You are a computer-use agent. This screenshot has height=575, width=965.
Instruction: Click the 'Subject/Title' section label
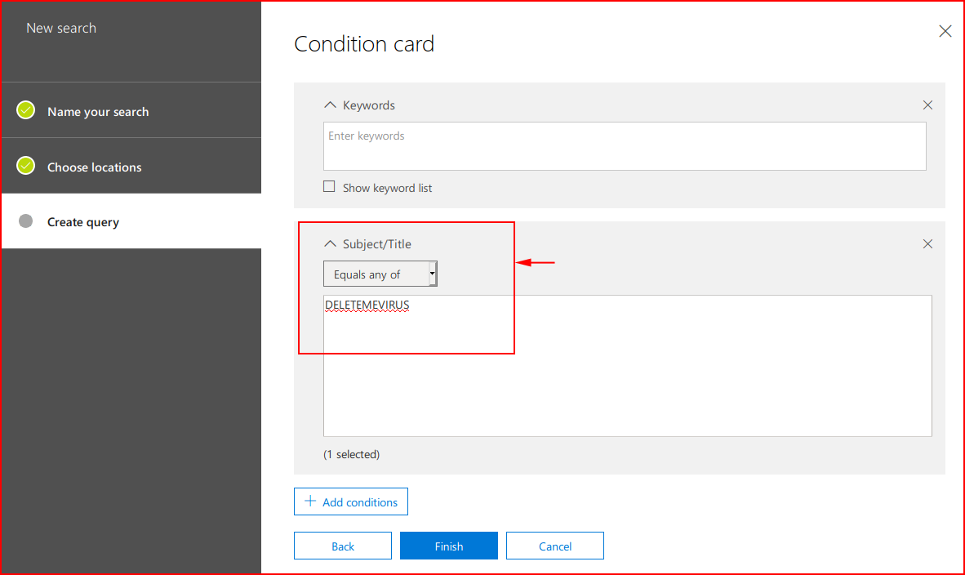(x=376, y=243)
